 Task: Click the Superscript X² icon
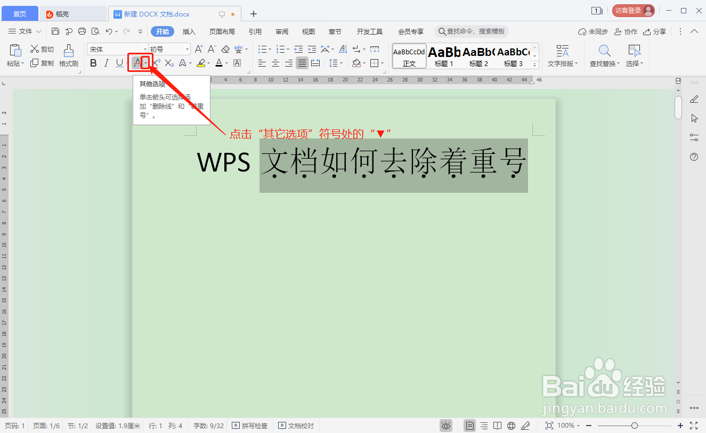point(157,63)
